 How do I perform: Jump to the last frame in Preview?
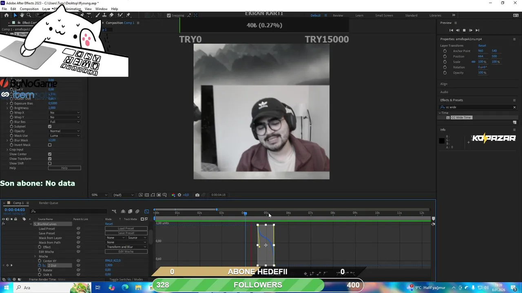coord(477,30)
